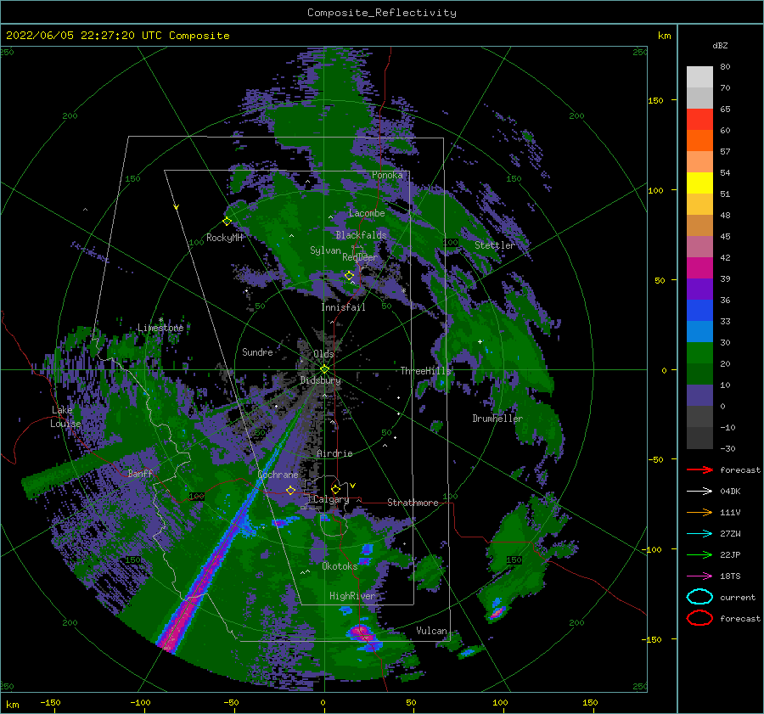The height and width of the screenshot is (714, 764).
Task: Click the cyan 'current' ellipse legend icon
Action: pyautogui.click(x=699, y=597)
